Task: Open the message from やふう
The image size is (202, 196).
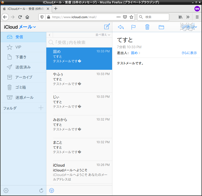Action: pos(79,81)
